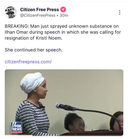Click the wooden podium in the thumbnail
Screen dimensions: 128x139
(x=92, y=133)
